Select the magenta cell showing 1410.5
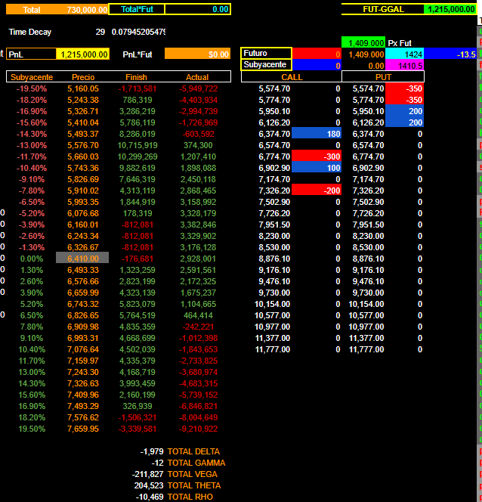This screenshot has width=482, height=502. (x=405, y=65)
